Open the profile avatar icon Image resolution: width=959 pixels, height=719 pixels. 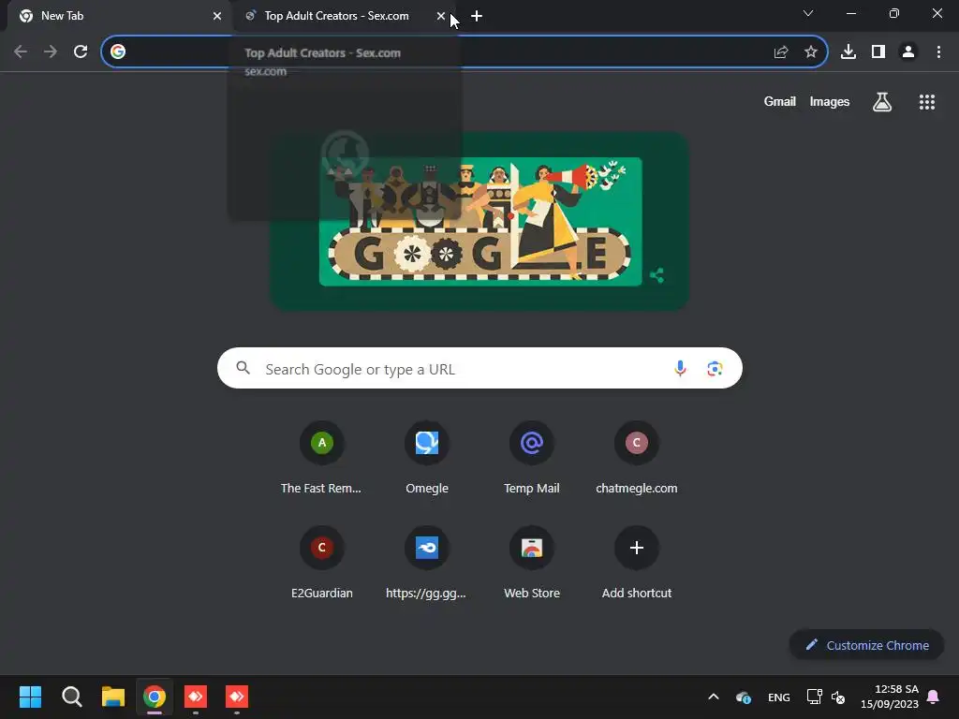(908, 52)
